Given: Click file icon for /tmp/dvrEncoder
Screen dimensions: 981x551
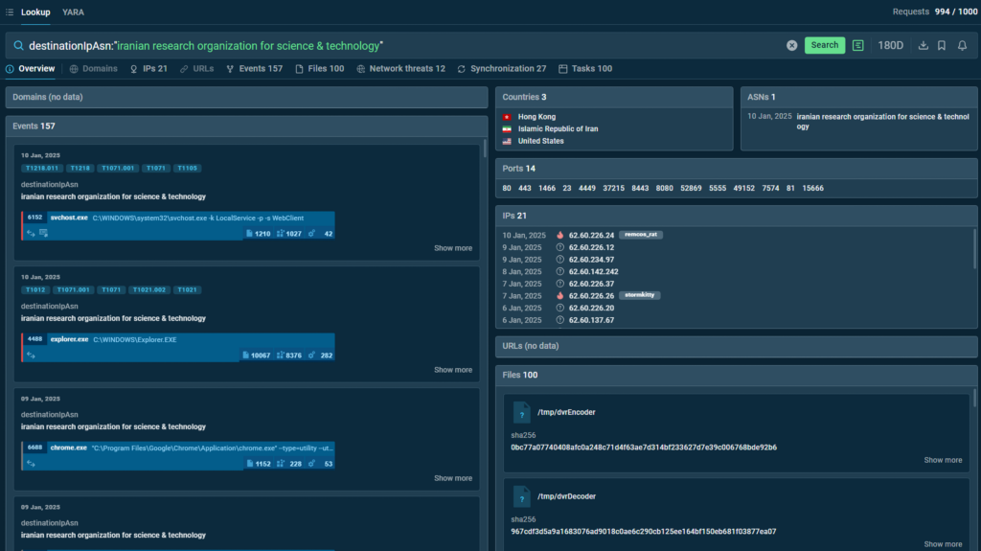Looking at the screenshot, I should click(x=521, y=412).
